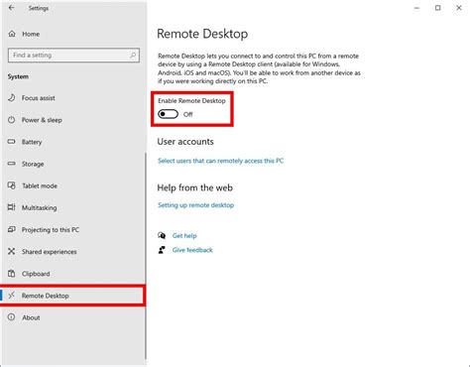
Task: Turn on Enable Remote Desktop toggle
Action: tap(168, 114)
